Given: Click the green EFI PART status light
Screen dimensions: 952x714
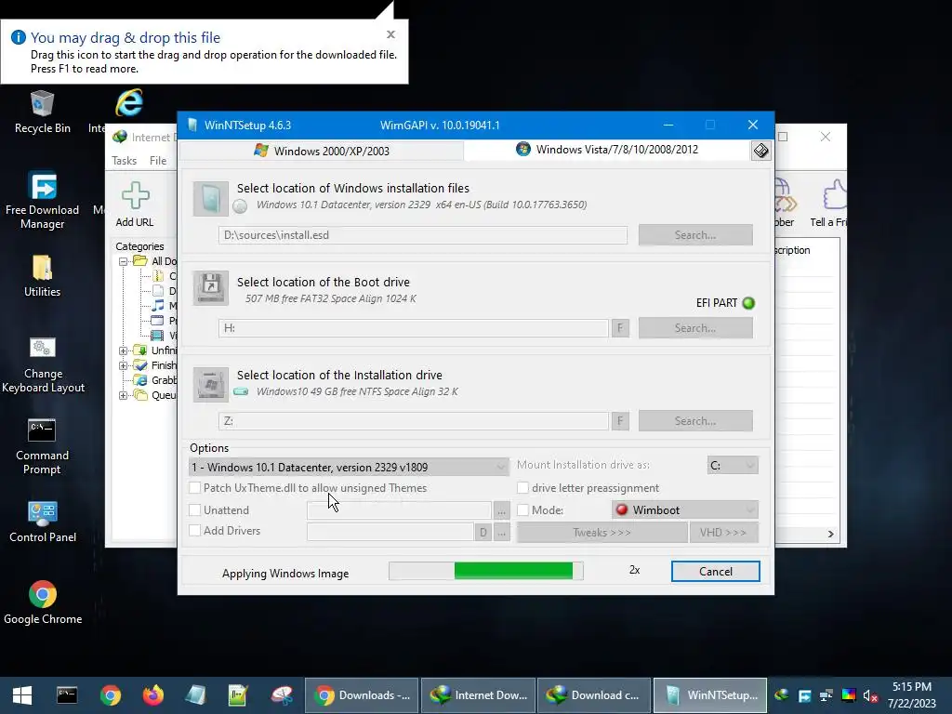Looking at the screenshot, I should (748, 303).
